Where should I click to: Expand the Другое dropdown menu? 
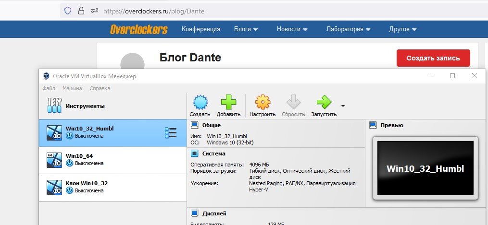click(x=403, y=29)
